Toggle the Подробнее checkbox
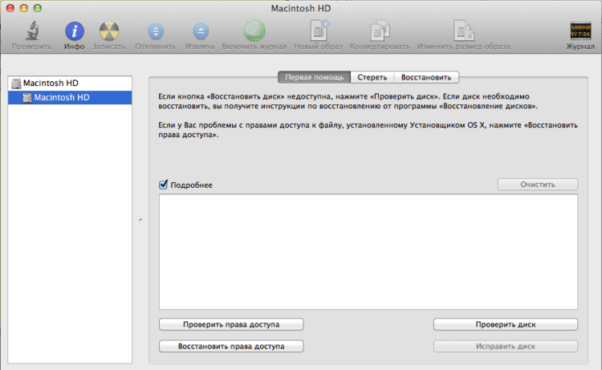This screenshot has height=370, width=602. [163, 185]
